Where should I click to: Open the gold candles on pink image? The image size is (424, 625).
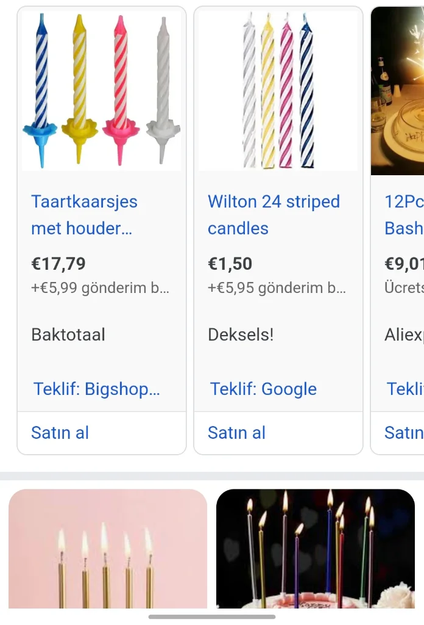point(108,548)
